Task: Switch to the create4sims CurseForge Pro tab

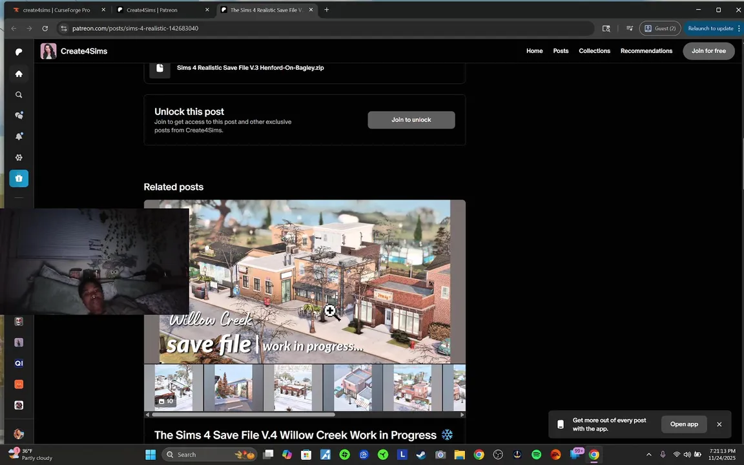Action: (x=57, y=10)
